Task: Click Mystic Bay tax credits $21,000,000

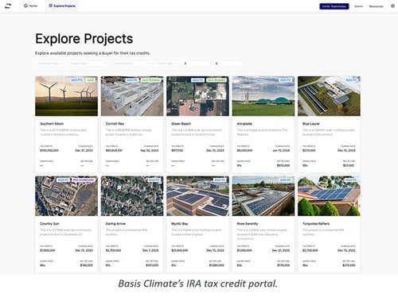Action: tap(180, 250)
